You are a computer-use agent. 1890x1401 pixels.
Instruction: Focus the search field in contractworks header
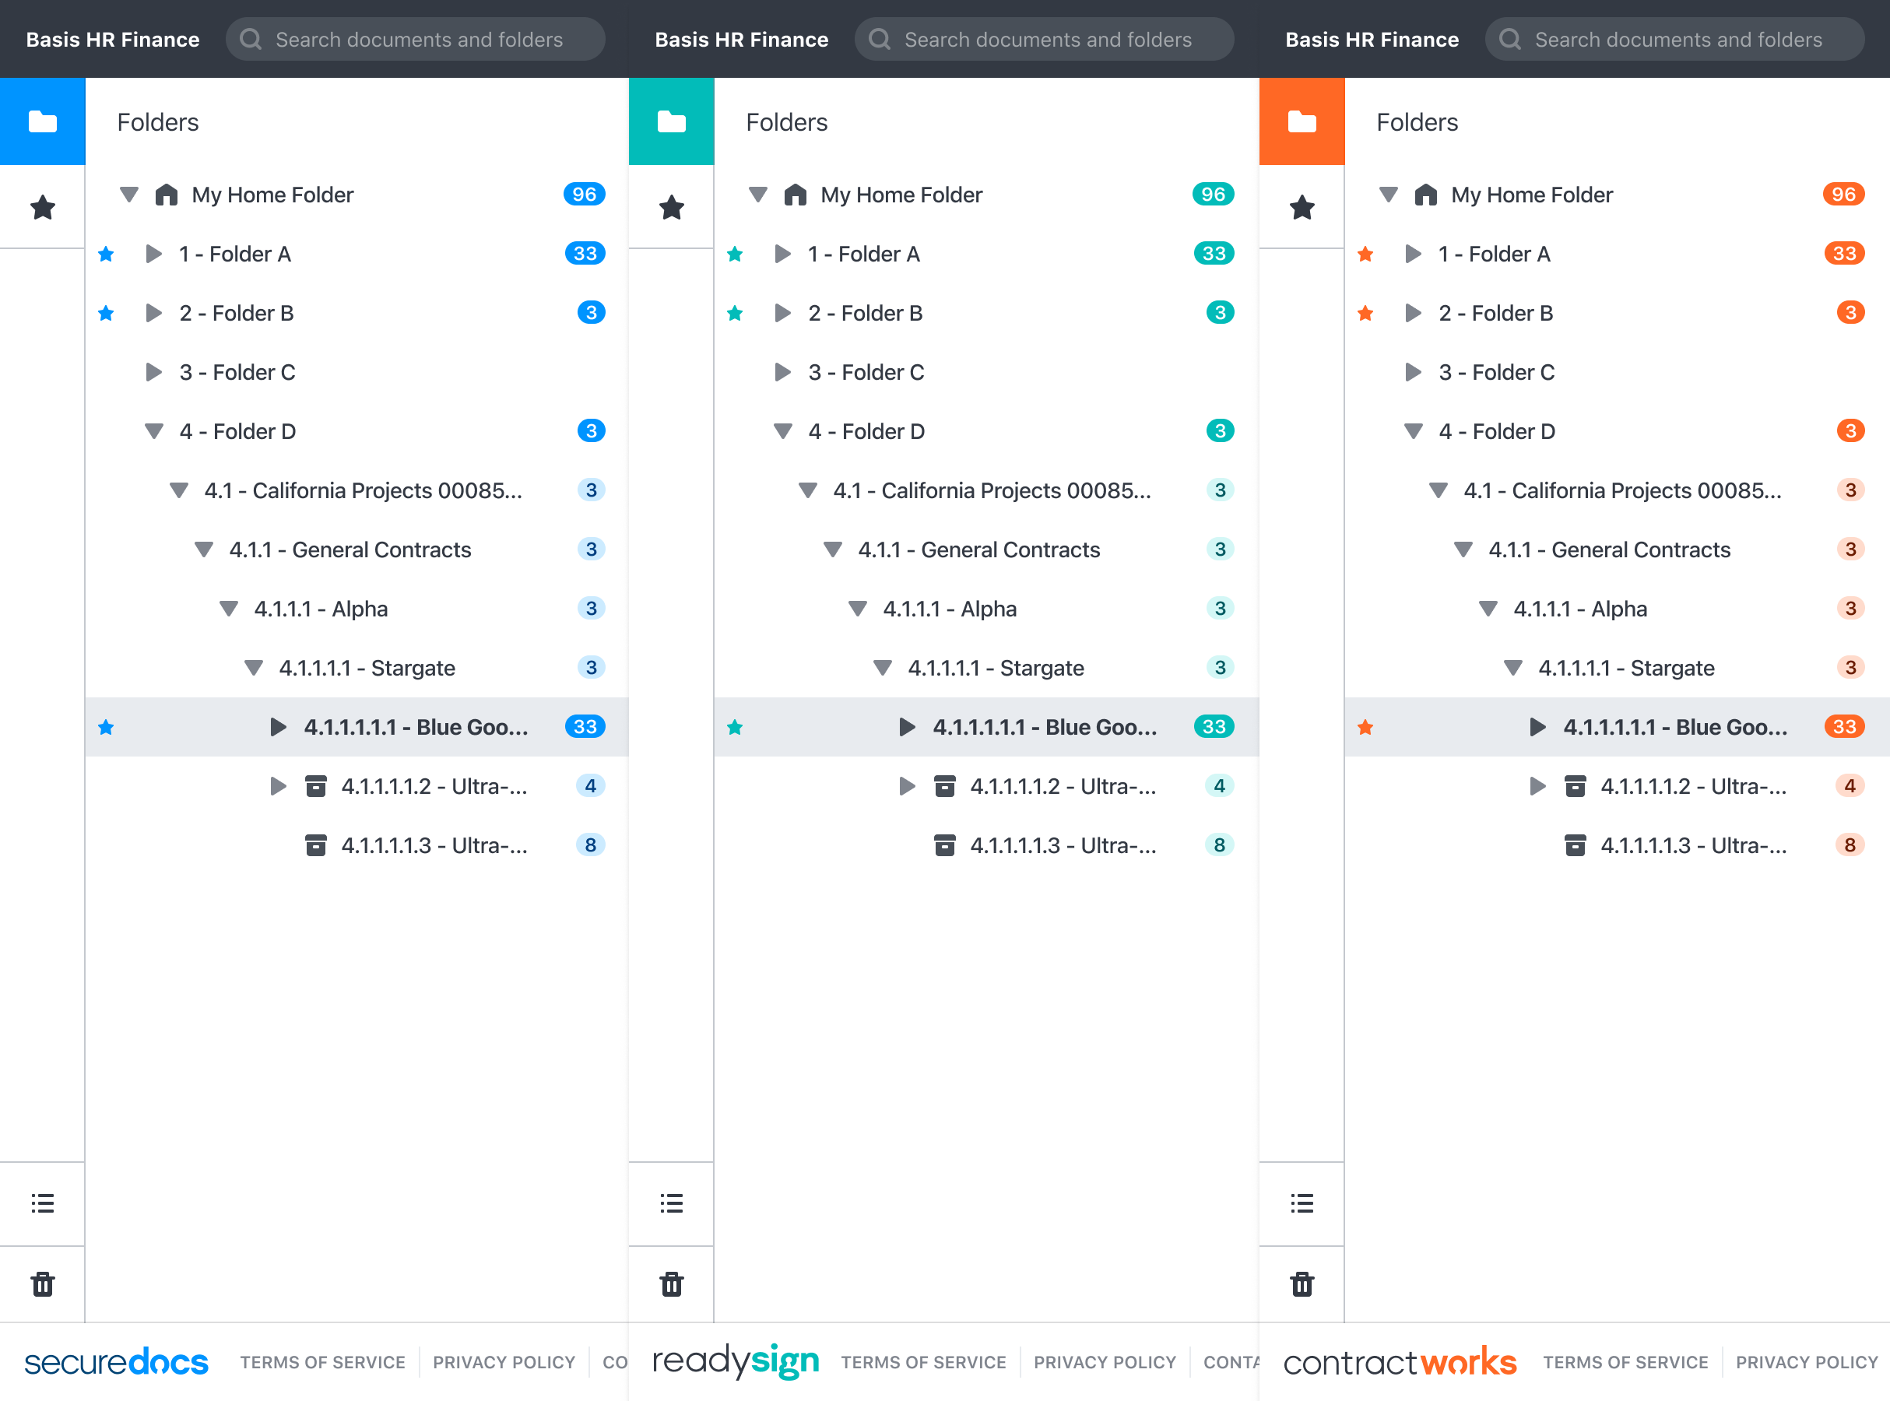(1674, 39)
